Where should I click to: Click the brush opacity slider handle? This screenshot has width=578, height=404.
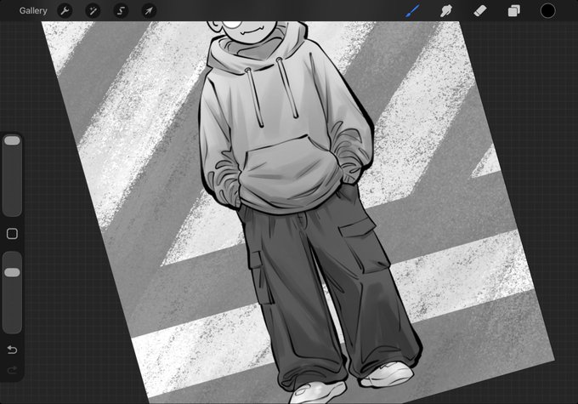12,272
